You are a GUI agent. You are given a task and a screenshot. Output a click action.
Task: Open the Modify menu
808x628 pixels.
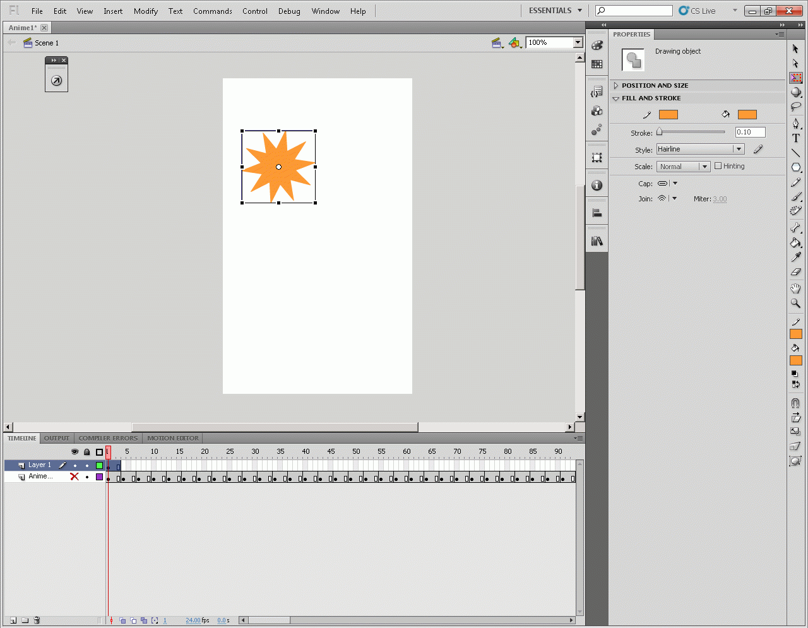point(145,11)
